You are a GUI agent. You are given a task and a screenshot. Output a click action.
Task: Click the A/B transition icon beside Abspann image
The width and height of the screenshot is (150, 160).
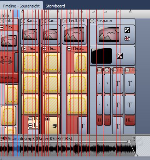click(x=127, y=30)
